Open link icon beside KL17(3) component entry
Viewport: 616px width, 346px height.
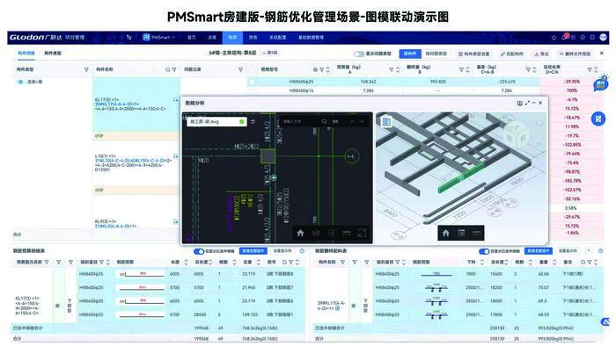point(176,100)
